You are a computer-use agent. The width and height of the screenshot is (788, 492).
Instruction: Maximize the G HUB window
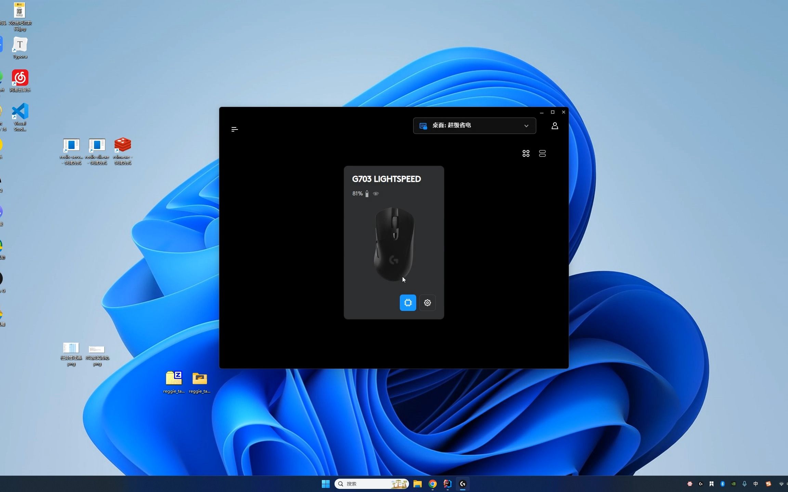coord(553,112)
